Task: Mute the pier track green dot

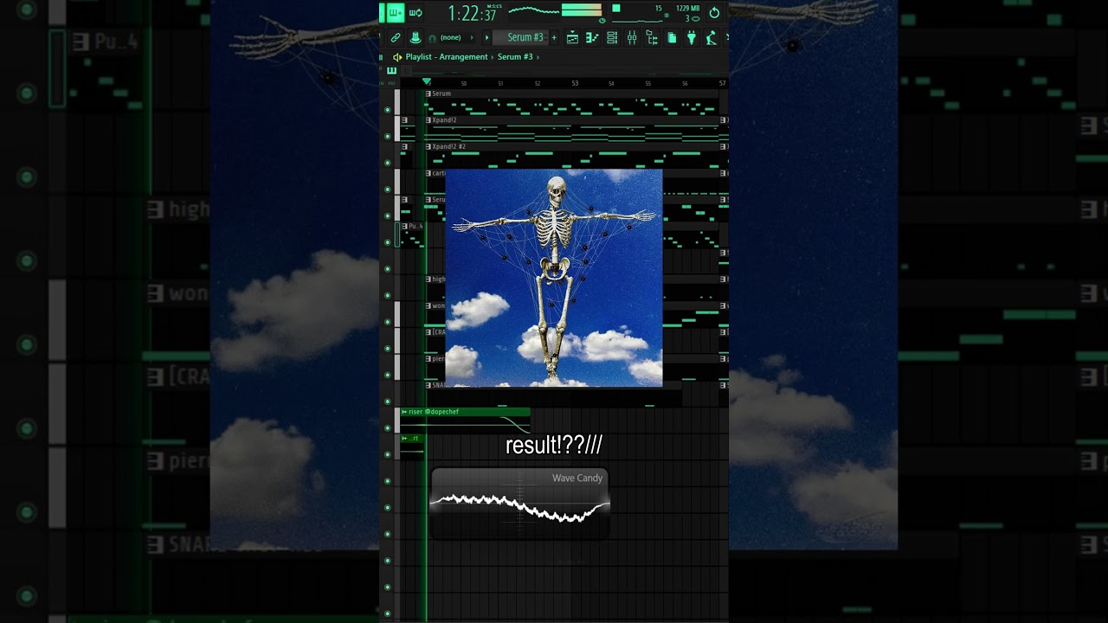Action: (387, 375)
